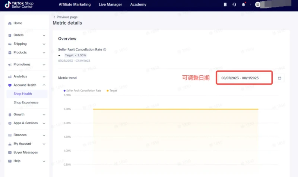Click the orange 2.50% target line in chart
This screenshot has height=177, width=298.
(x=175, y=109)
